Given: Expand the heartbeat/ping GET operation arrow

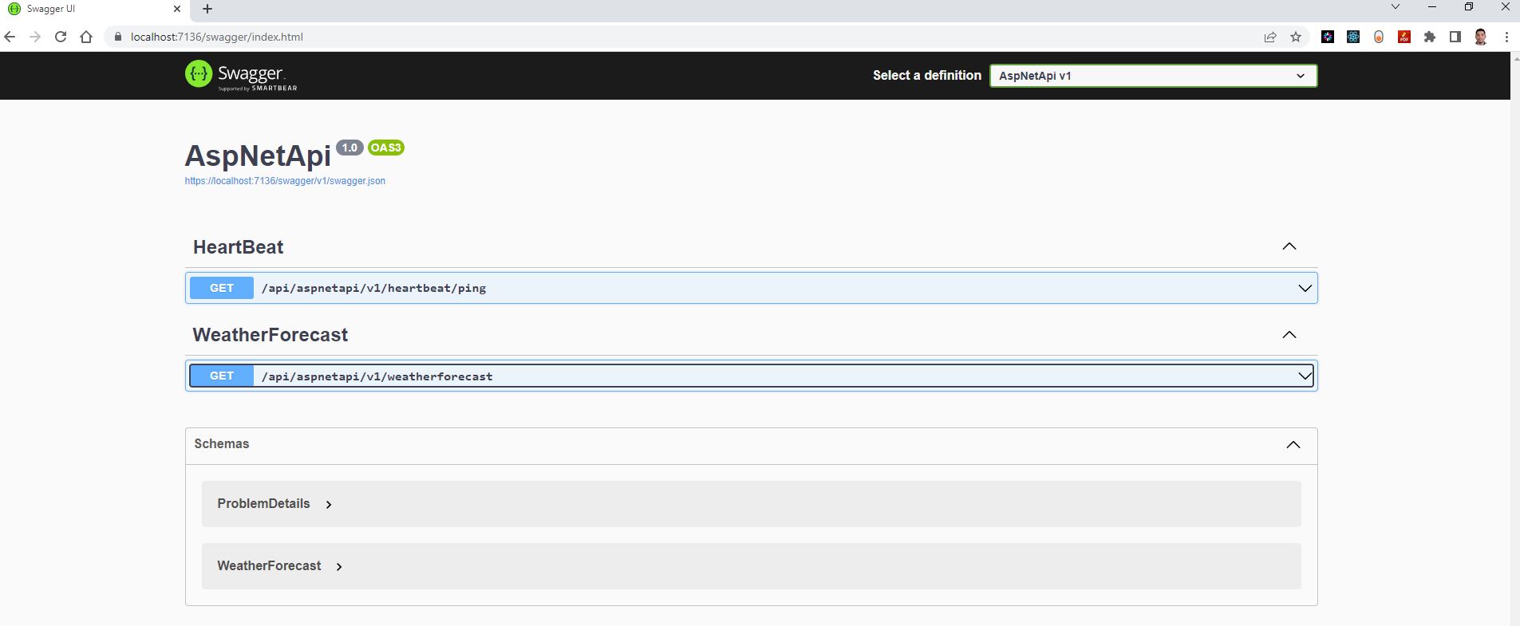Looking at the screenshot, I should (1305, 288).
